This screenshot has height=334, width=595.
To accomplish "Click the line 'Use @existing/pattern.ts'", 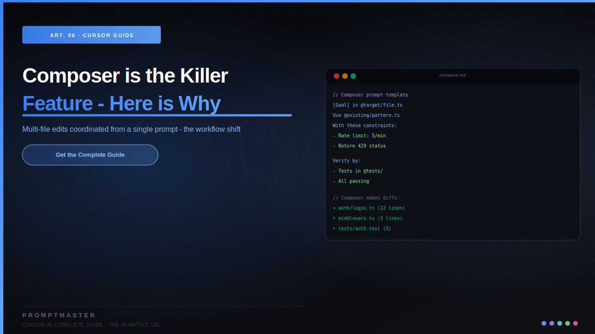I will click(x=366, y=115).
